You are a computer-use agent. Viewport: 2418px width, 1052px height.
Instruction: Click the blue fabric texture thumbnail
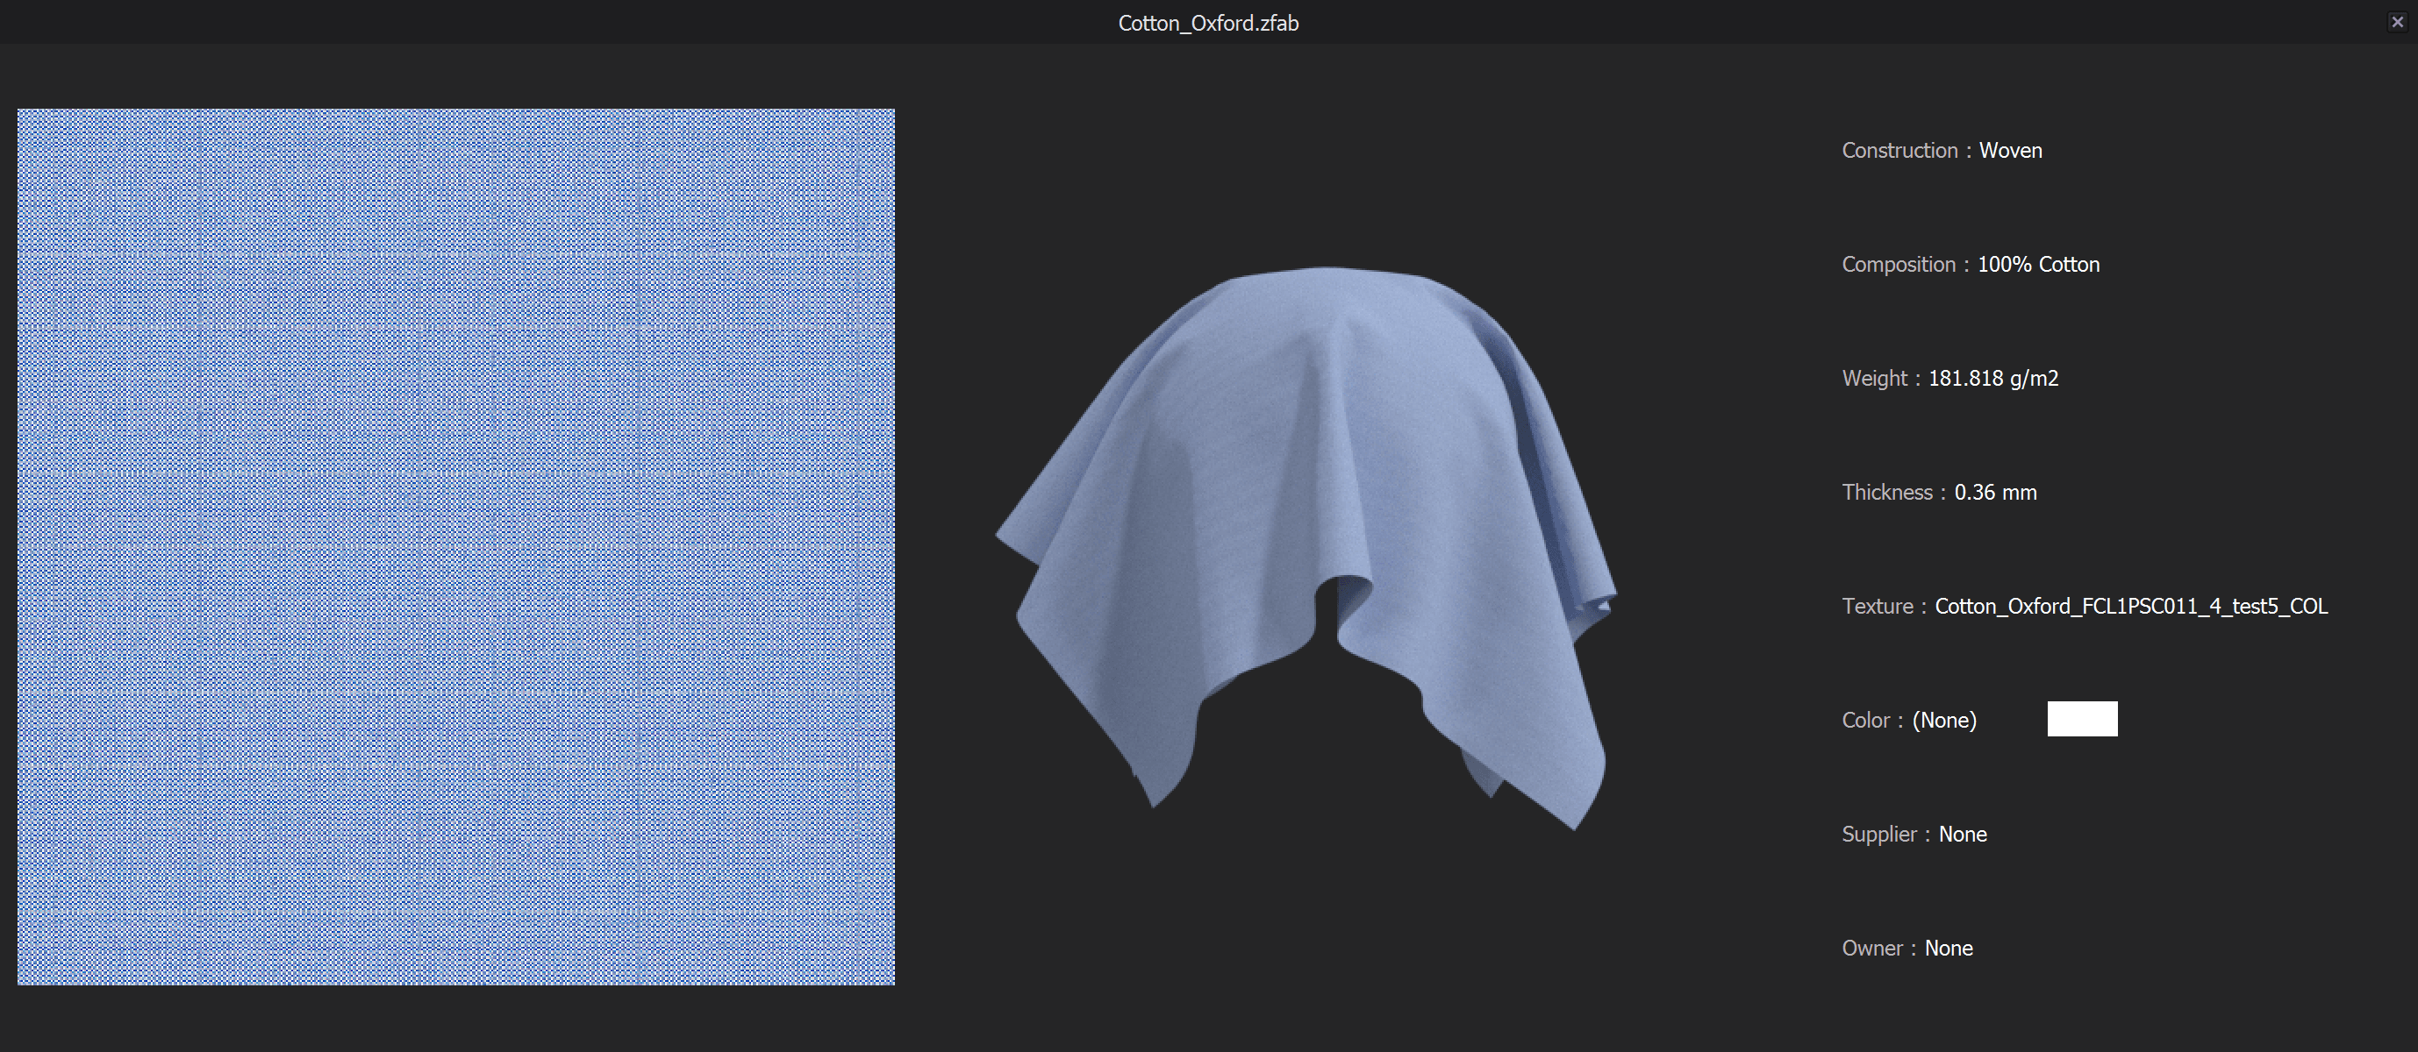pyautogui.click(x=456, y=547)
